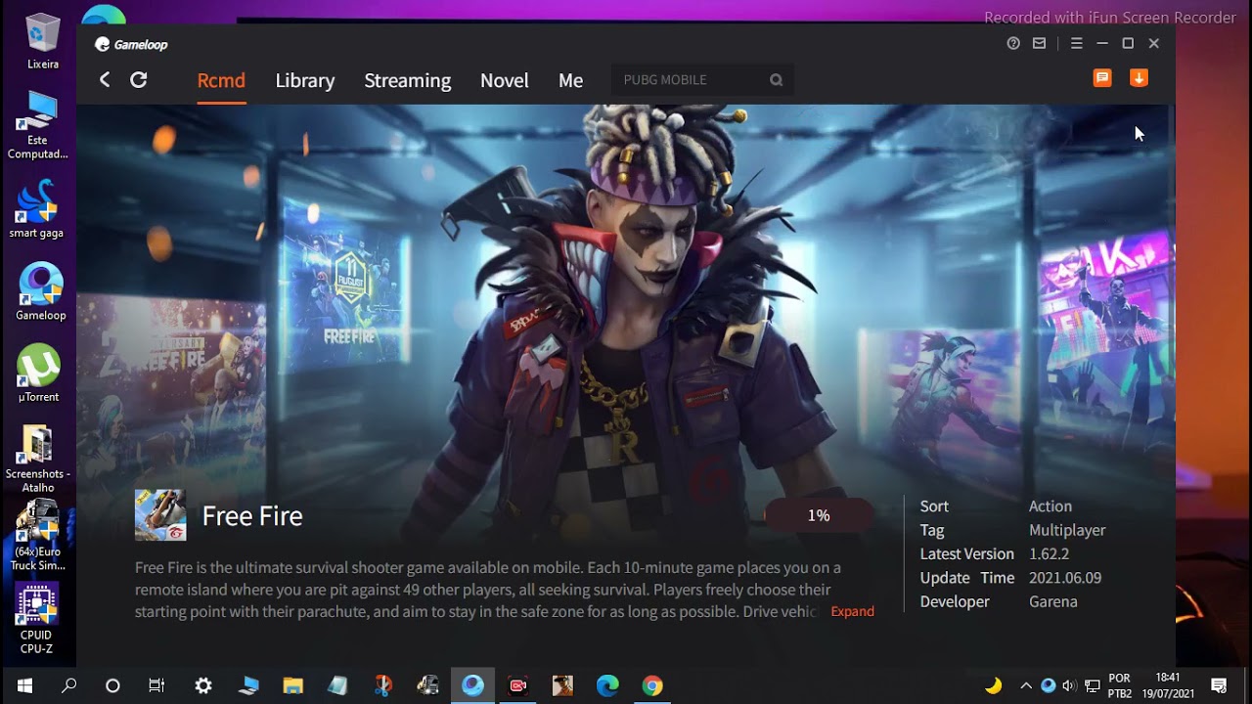Click the Free Fire title
Image resolution: width=1252 pixels, height=704 pixels.
pos(252,516)
